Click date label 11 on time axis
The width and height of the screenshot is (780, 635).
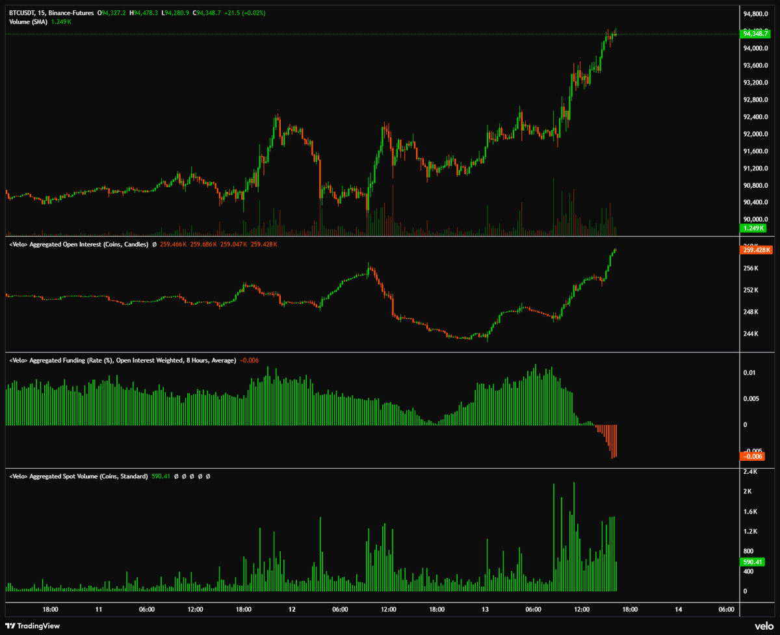pyautogui.click(x=98, y=610)
